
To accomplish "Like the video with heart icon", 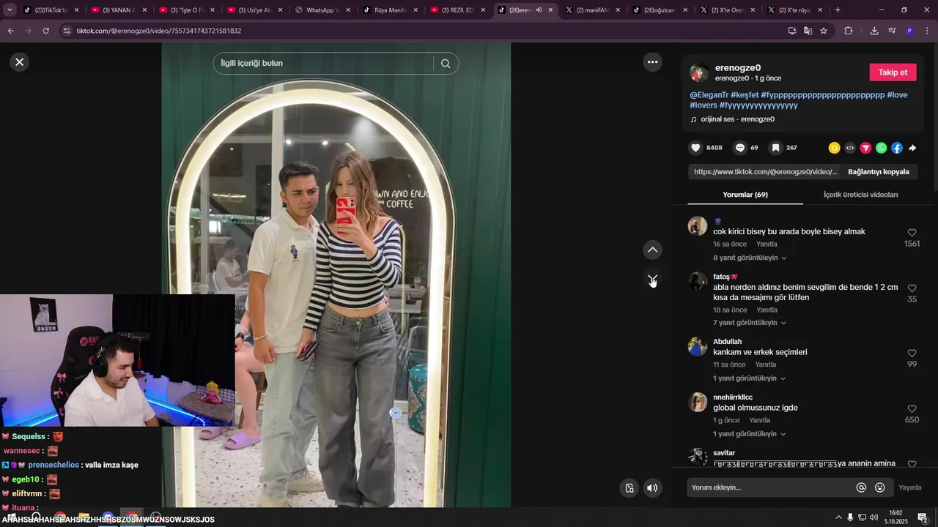I will [x=695, y=148].
